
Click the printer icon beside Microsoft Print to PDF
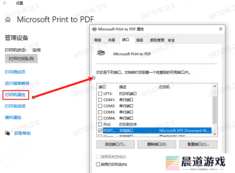point(101,53)
